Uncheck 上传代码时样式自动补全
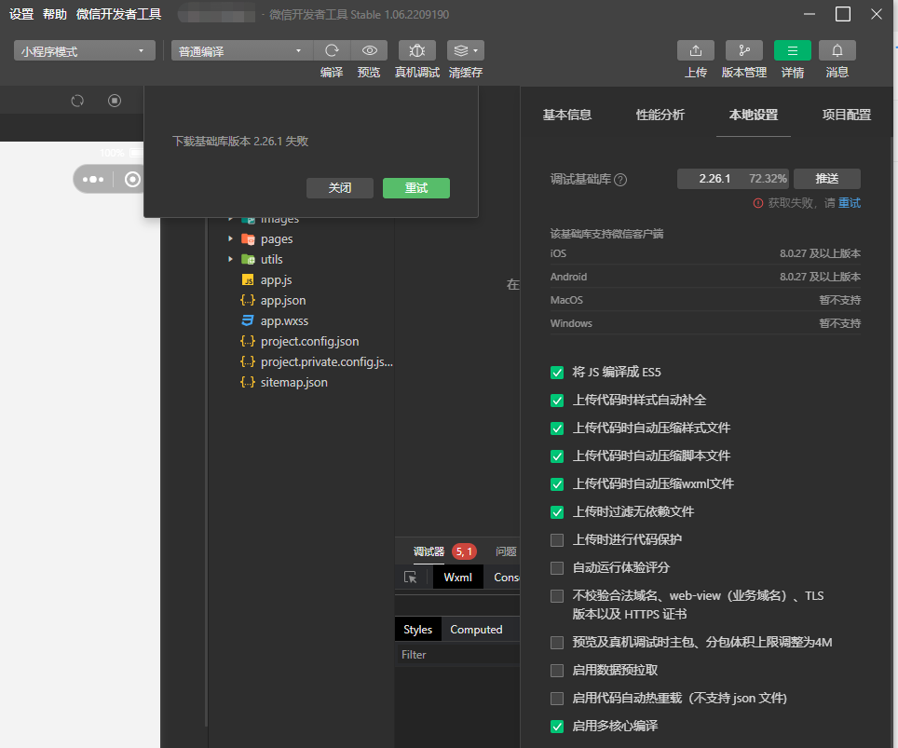The width and height of the screenshot is (898, 748). pyautogui.click(x=557, y=401)
